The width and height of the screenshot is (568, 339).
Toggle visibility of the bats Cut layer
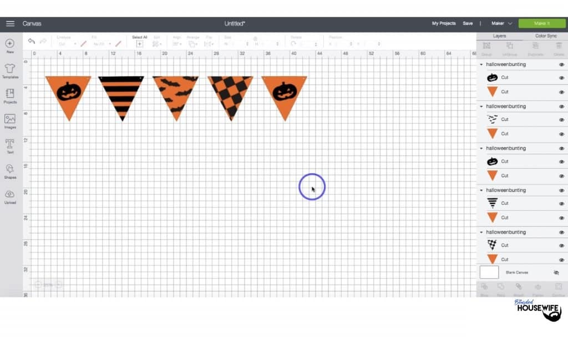coord(561,119)
